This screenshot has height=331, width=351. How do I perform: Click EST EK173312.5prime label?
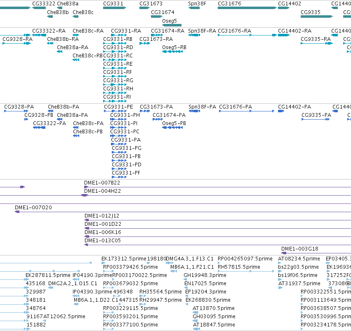point(124,259)
